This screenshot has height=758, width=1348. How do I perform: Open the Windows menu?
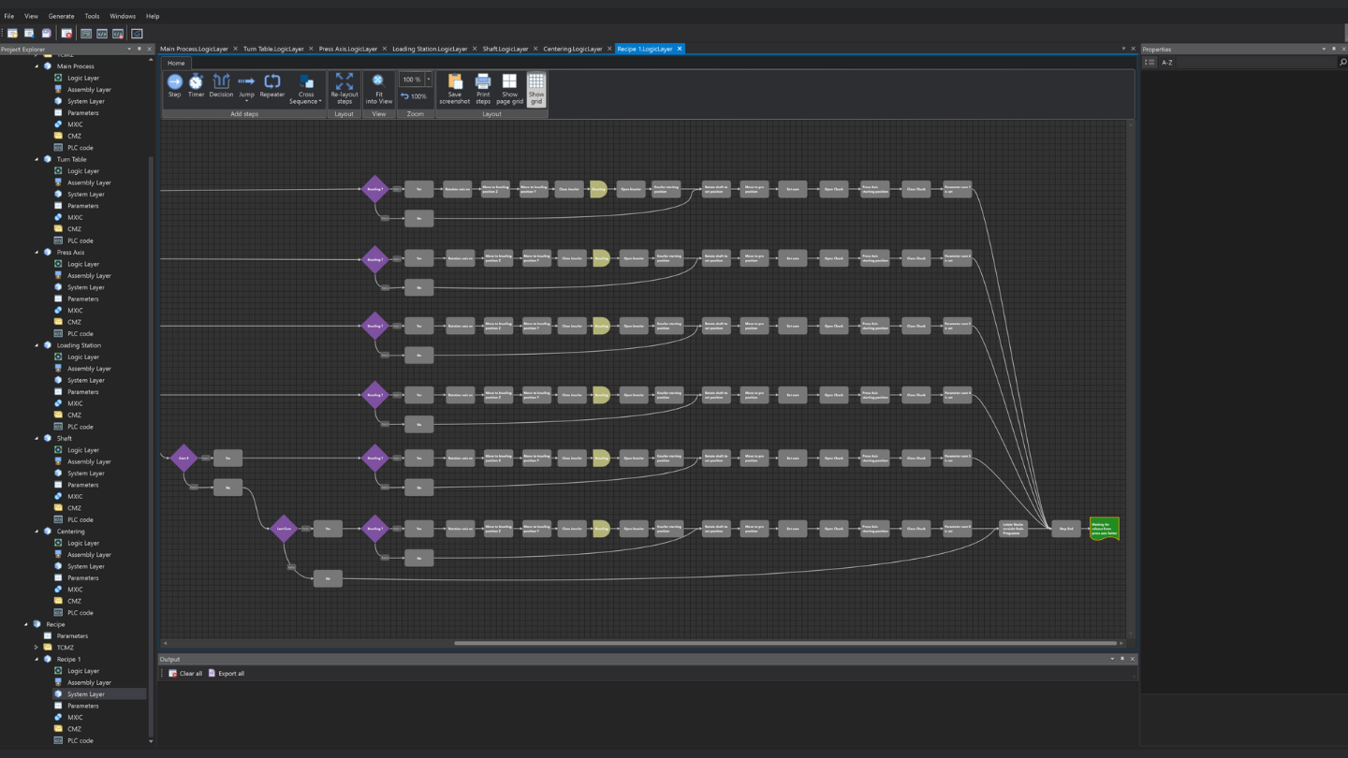click(123, 16)
